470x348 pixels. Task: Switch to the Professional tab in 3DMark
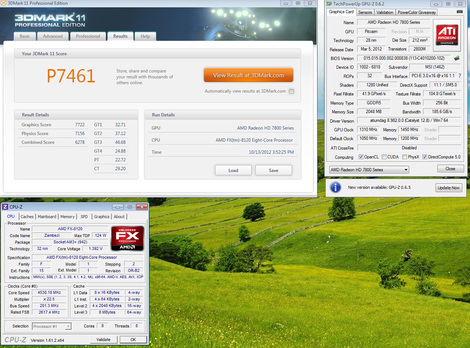tap(88, 36)
